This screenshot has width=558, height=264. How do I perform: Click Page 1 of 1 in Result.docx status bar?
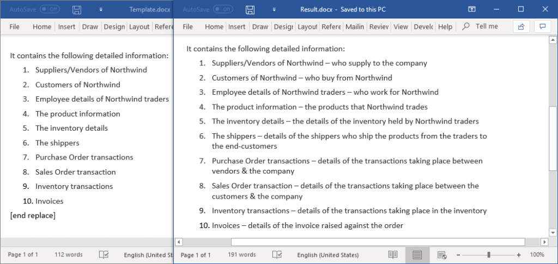pyautogui.click(x=196, y=255)
